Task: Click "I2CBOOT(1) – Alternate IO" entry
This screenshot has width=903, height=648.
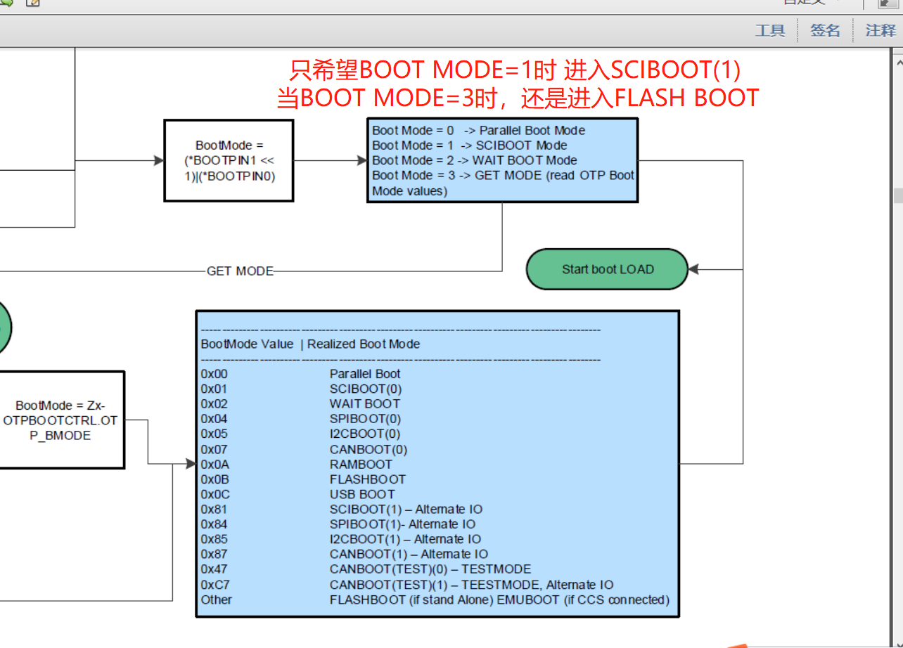Action: click(x=406, y=539)
